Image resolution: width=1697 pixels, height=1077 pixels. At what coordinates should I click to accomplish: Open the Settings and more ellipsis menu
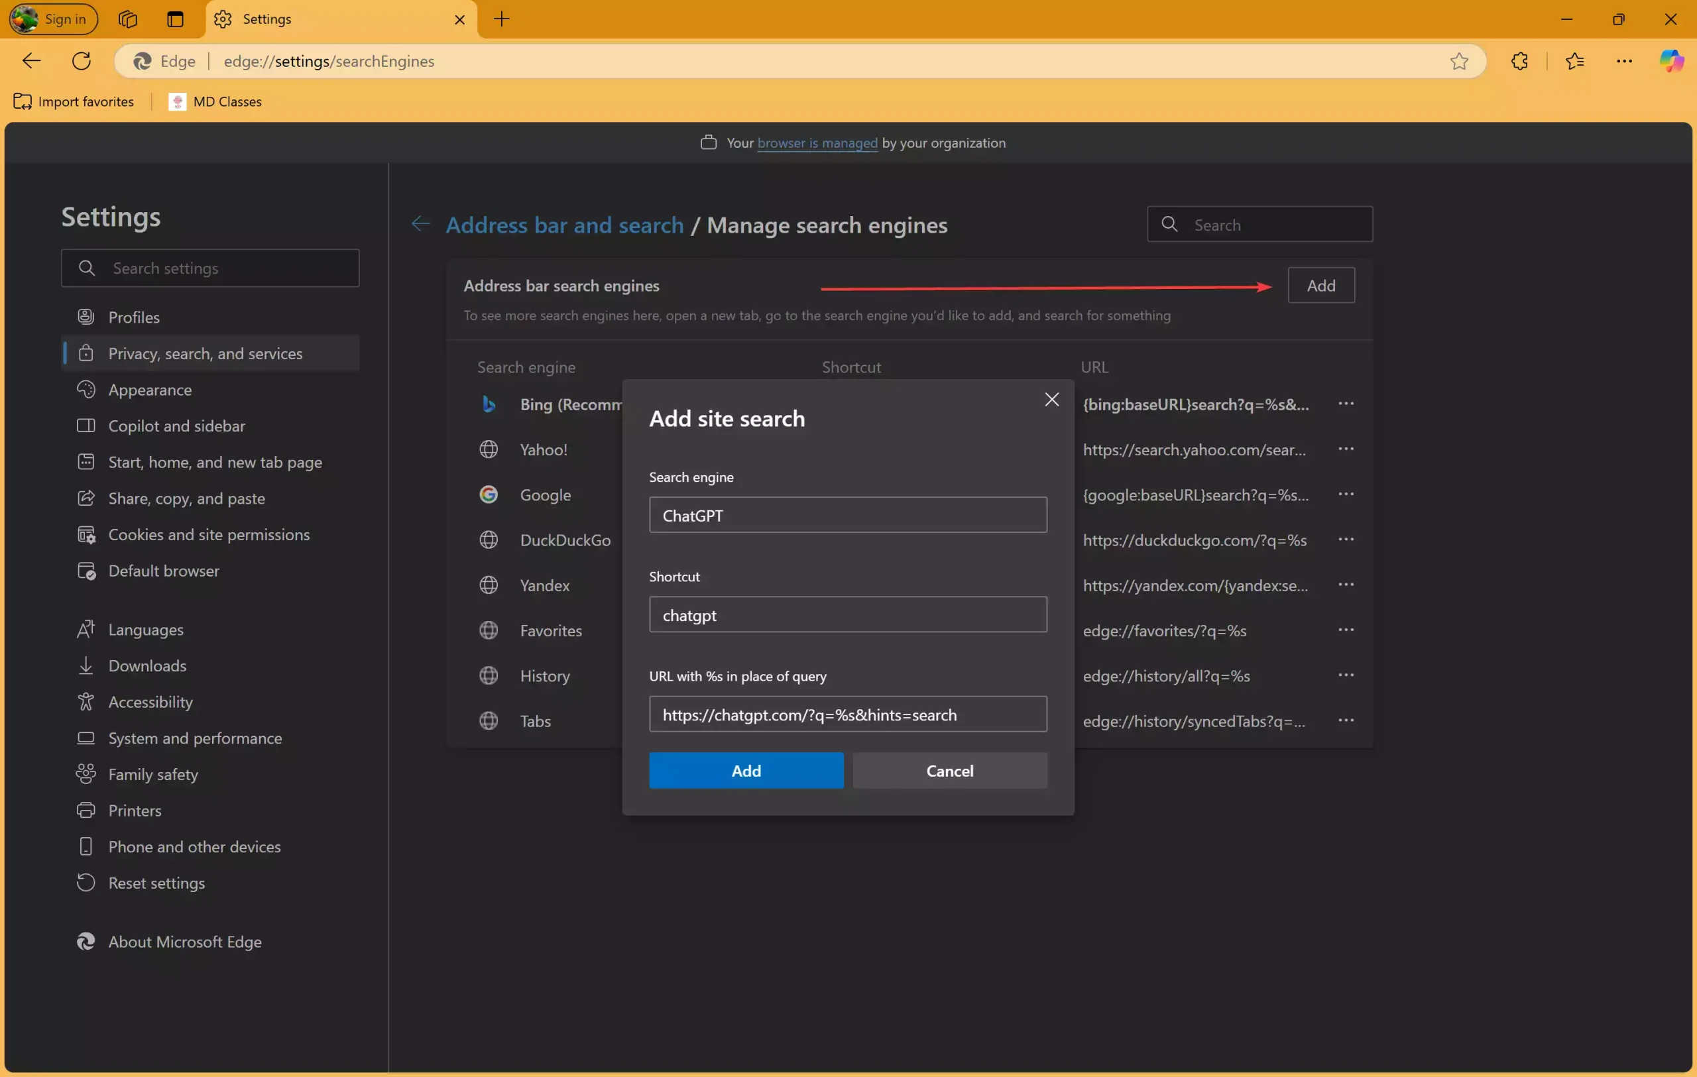pyautogui.click(x=1624, y=61)
